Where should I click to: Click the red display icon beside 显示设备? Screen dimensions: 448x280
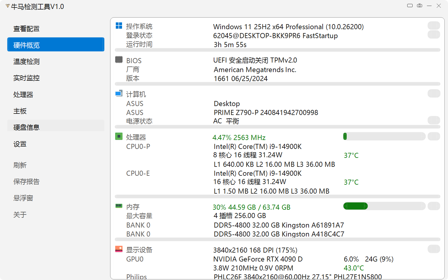coord(119,249)
